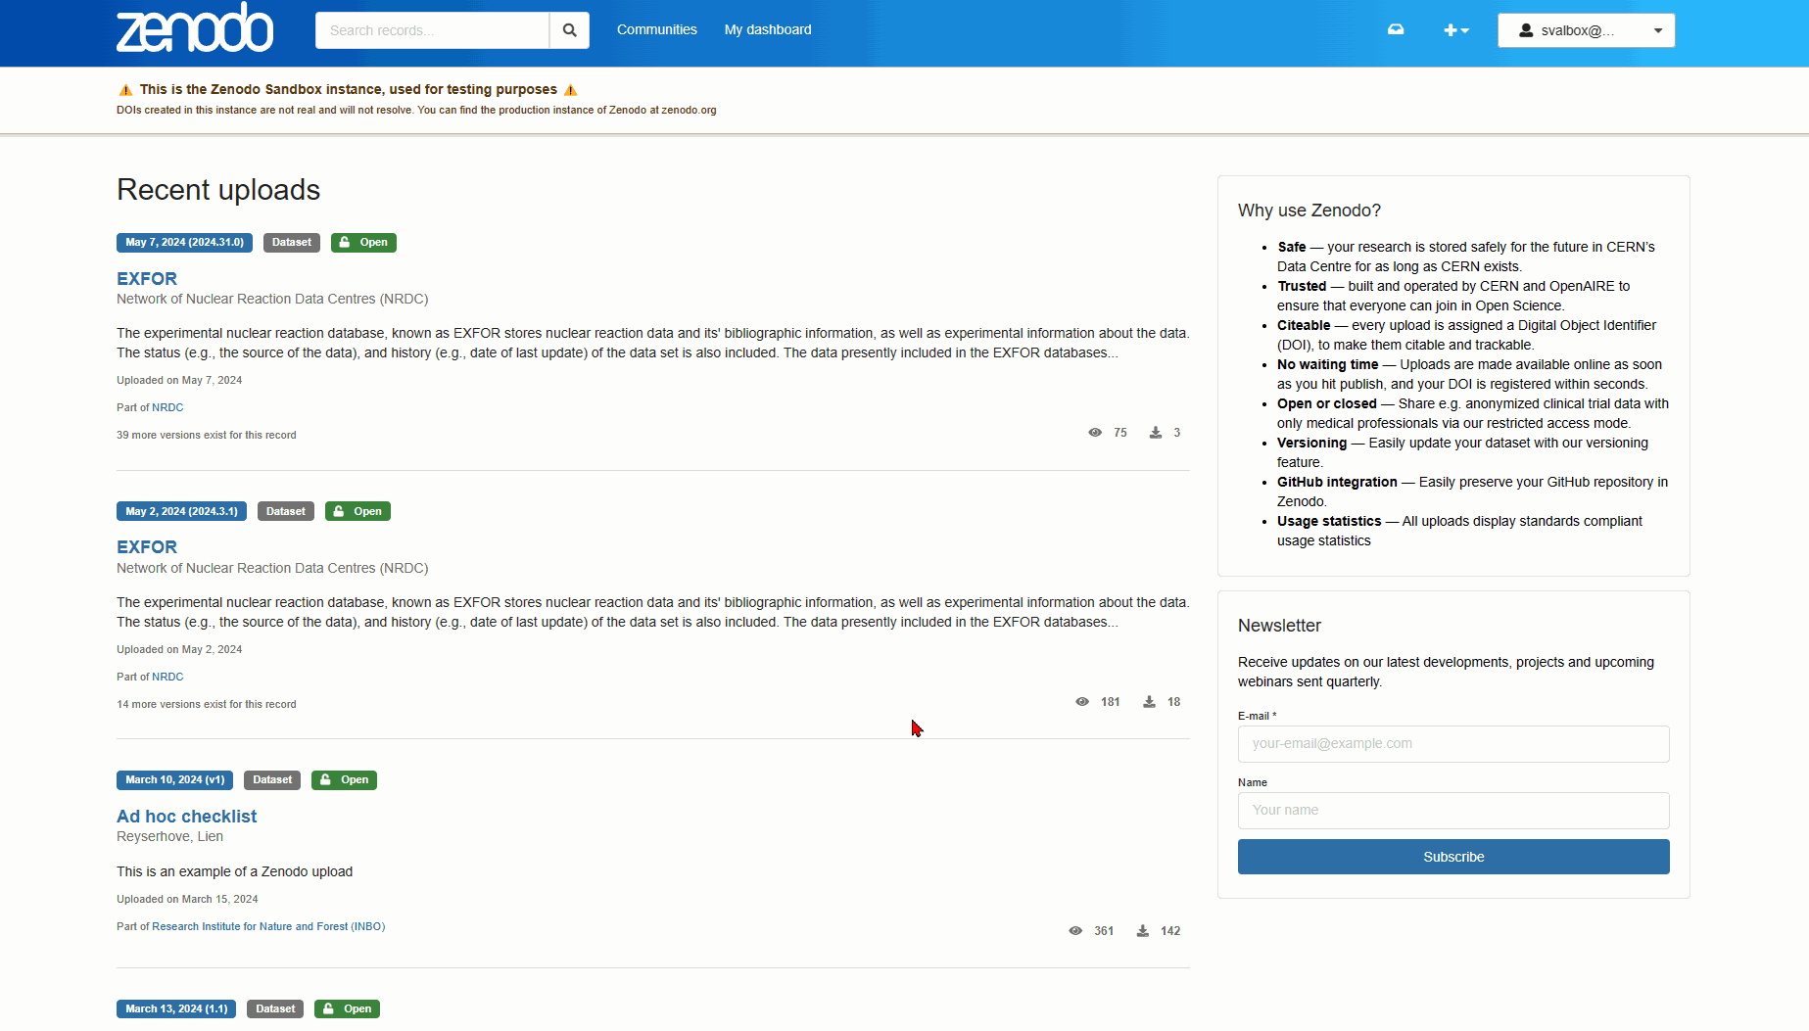1809x1031 pixels.
Task: Click 'Uploaded on March 15, 2024' text
Action: coord(187,900)
